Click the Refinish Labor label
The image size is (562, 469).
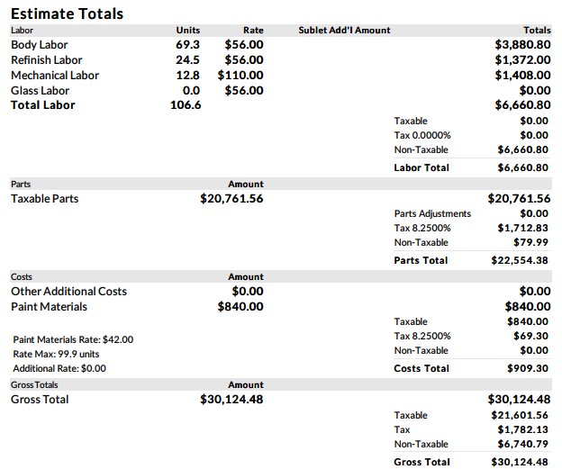(46, 59)
